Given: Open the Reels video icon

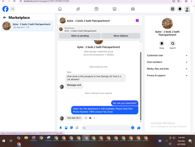Looking at the screenshot, I should click(96, 9).
